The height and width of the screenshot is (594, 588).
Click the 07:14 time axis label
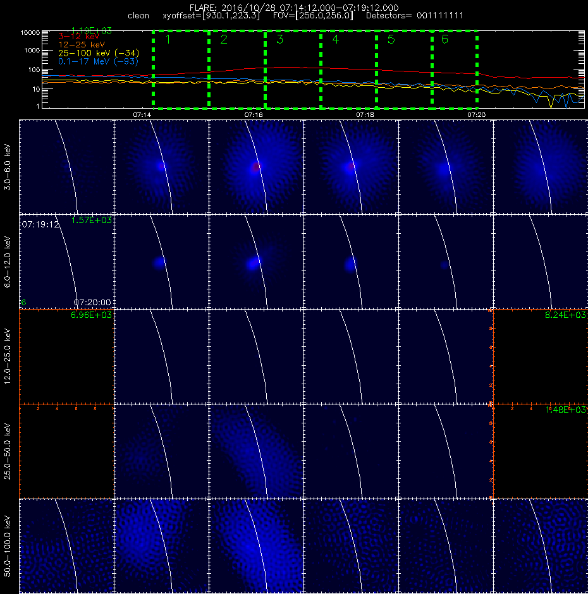coord(142,114)
